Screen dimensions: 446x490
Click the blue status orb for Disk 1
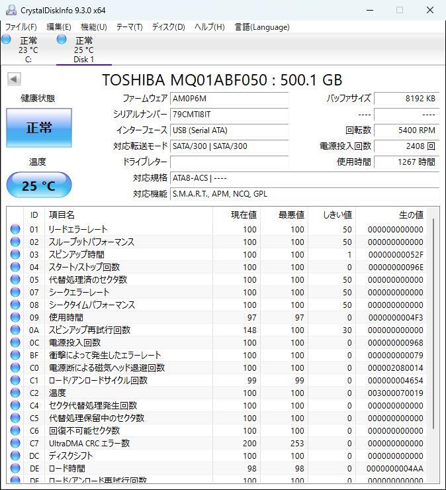62,39
